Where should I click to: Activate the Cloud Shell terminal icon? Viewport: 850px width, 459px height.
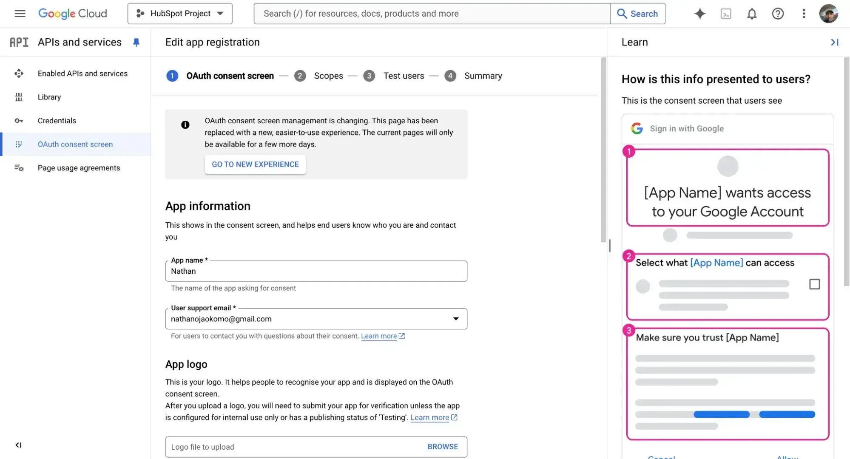pos(726,14)
